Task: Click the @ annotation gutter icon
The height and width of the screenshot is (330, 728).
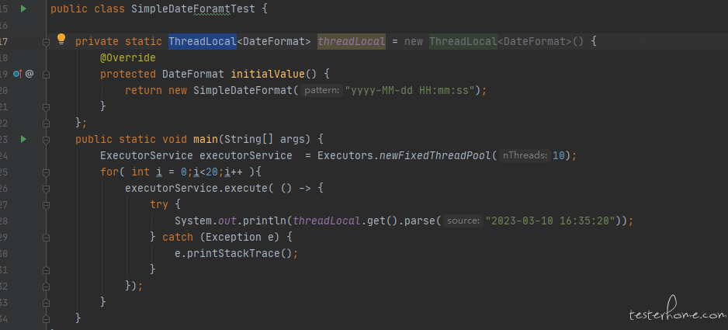Action: 29,74
